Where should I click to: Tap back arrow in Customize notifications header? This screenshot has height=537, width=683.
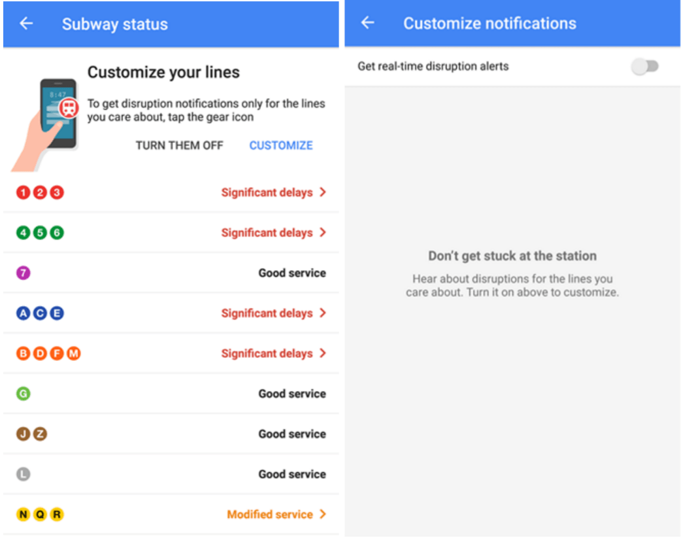(x=368, y=24)
